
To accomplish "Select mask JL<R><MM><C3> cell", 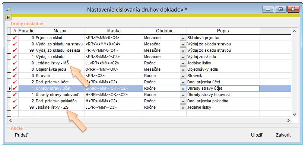I will pyautogui.click(x=114, y=107).
